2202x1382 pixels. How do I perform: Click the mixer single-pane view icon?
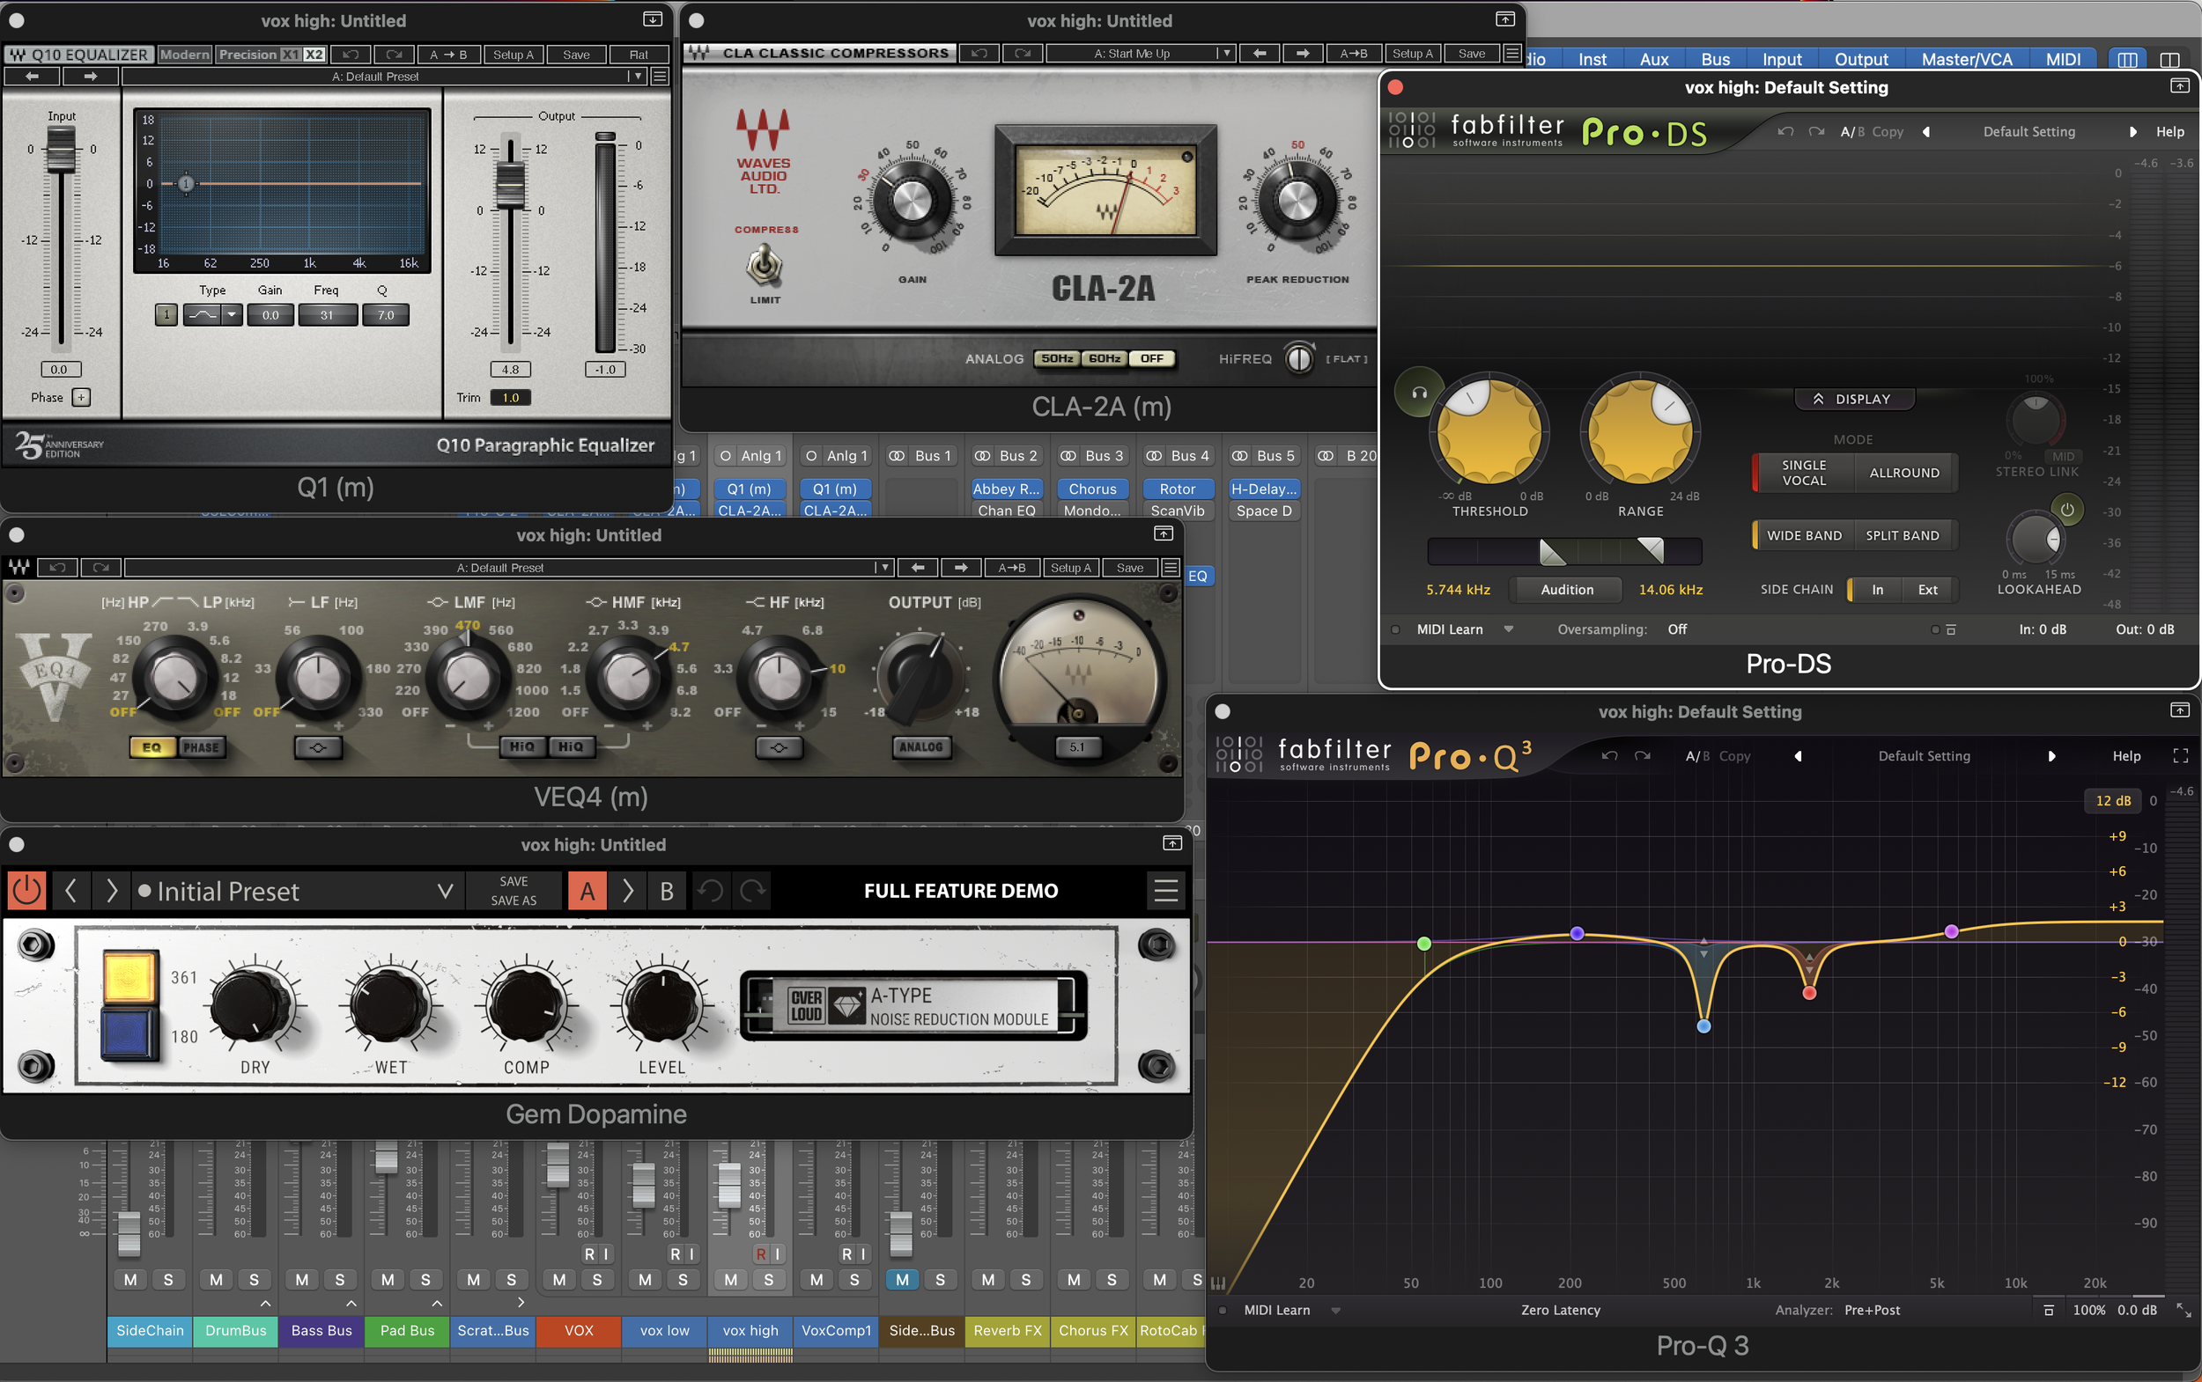(x=2169, y=59)
